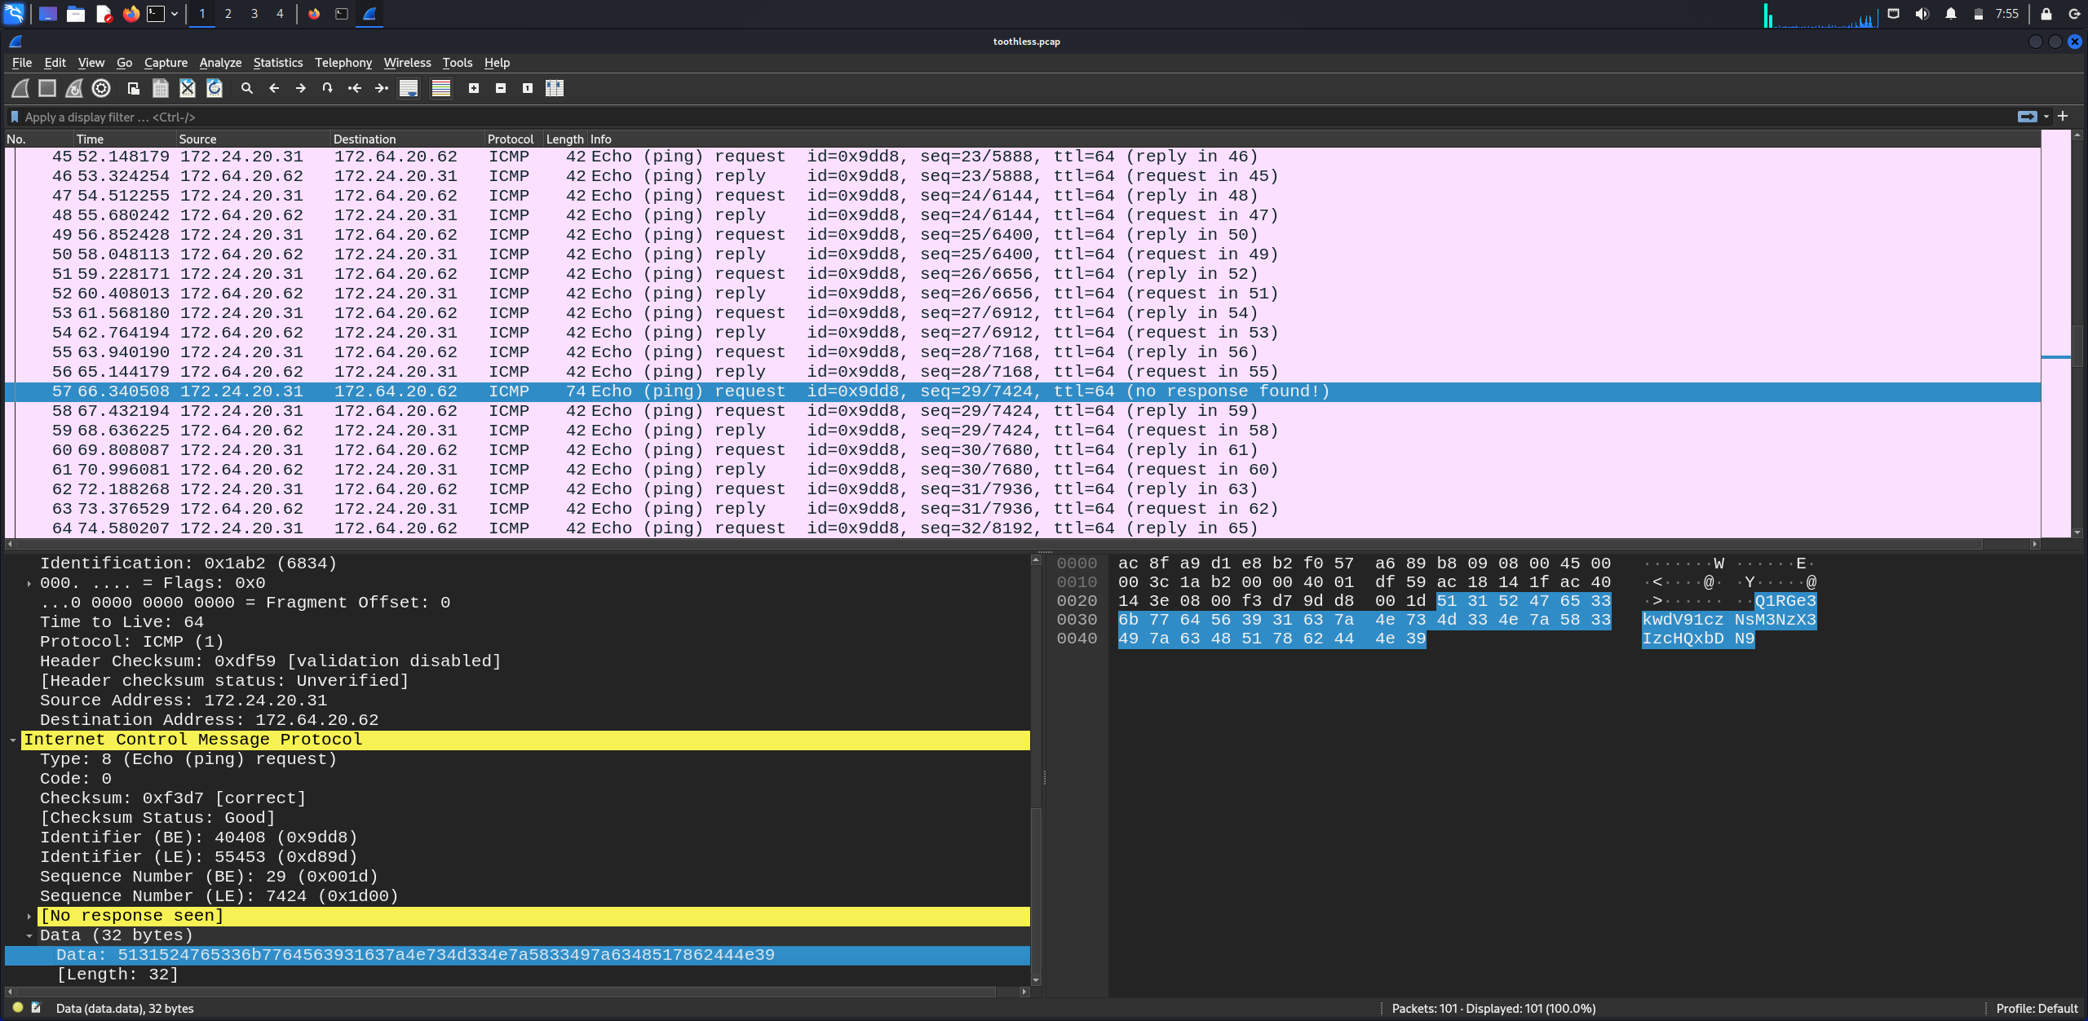
Task: Open display filter history dropdown
Action: coord(2046,117)
